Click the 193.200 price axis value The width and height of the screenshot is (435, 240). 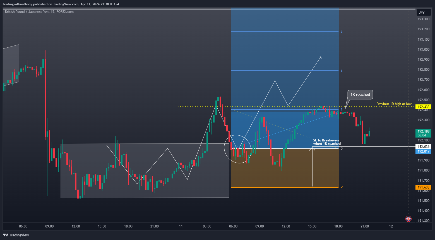coord(423,29)
